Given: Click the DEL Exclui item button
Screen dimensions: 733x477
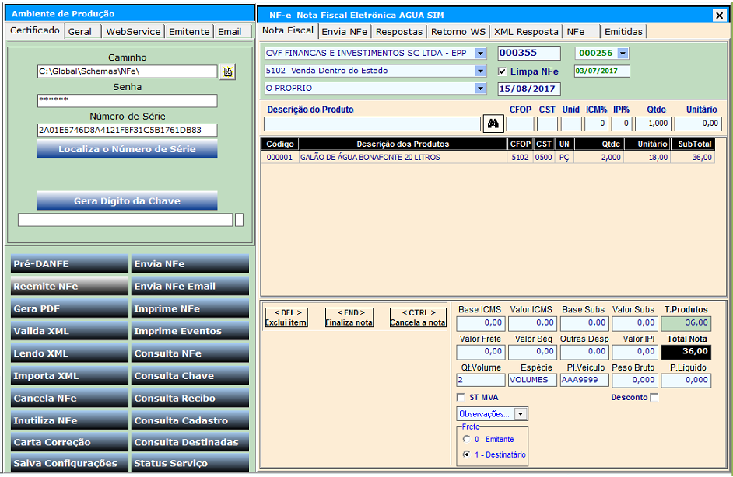Looking at the screenshot, I should tap(286, 318).
